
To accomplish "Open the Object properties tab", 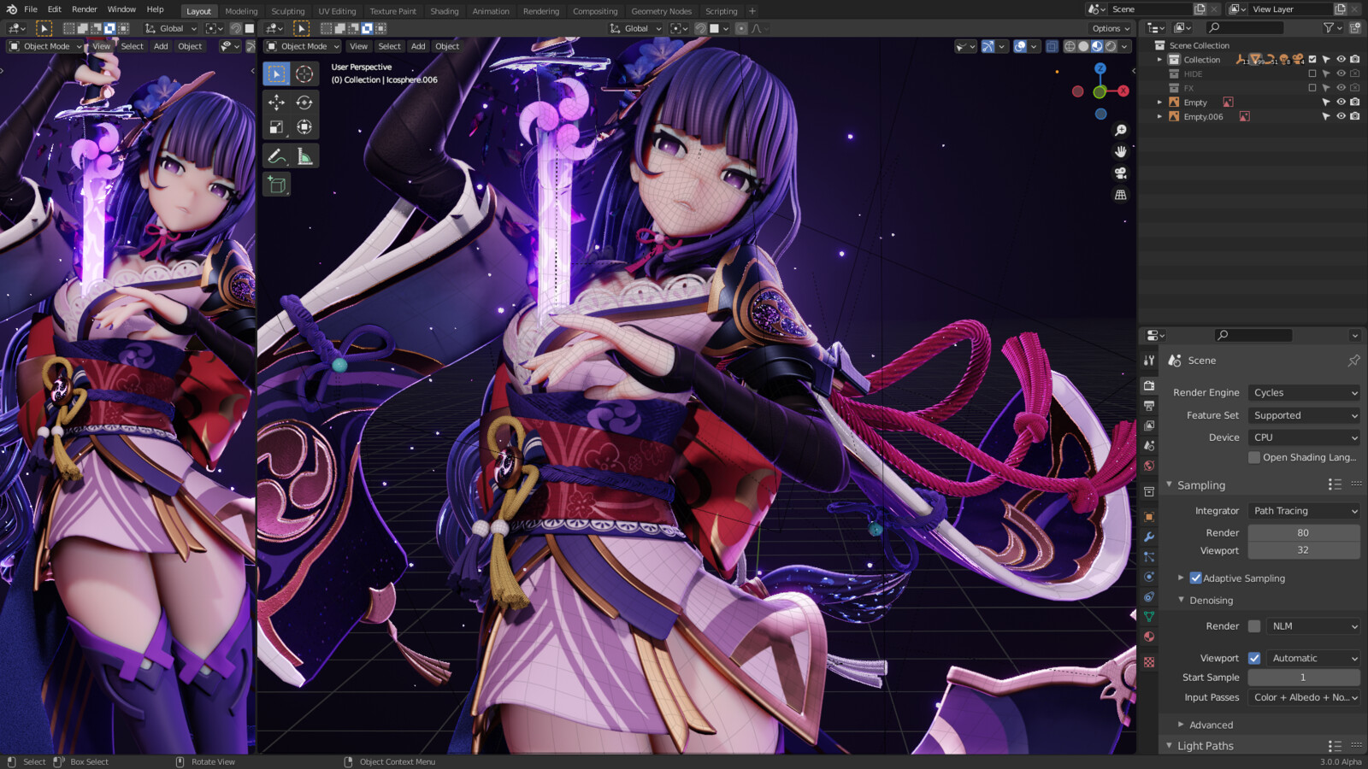I will (x=1149, y=517).
